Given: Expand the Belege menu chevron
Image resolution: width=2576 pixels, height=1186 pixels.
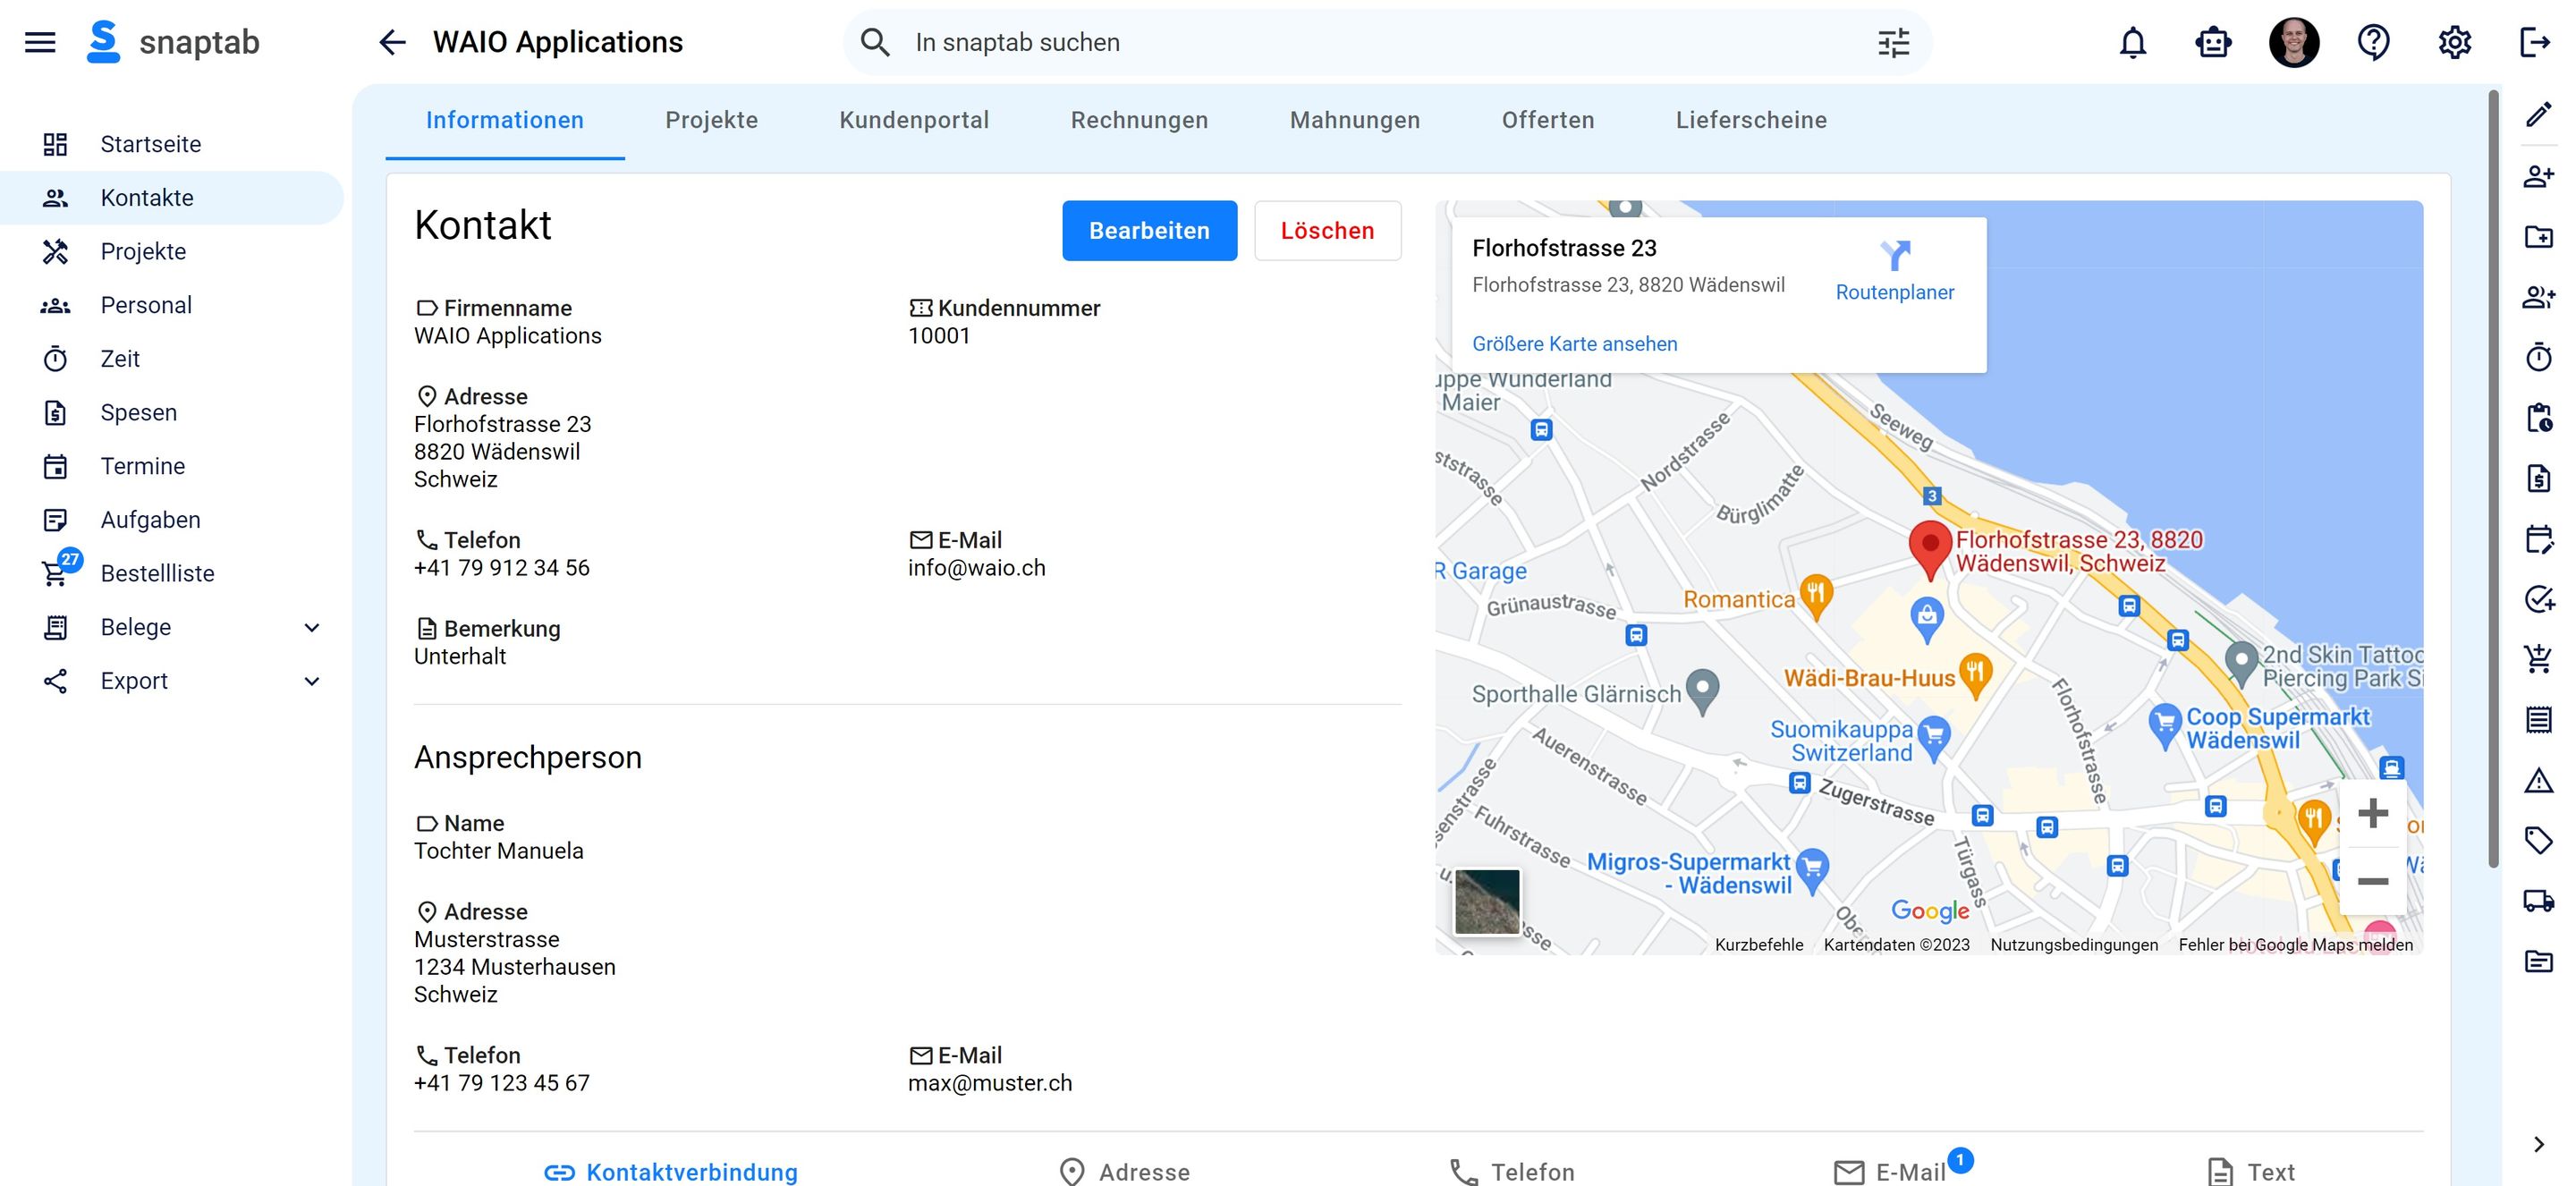Looking at the screenshot, I should (312, 627).
